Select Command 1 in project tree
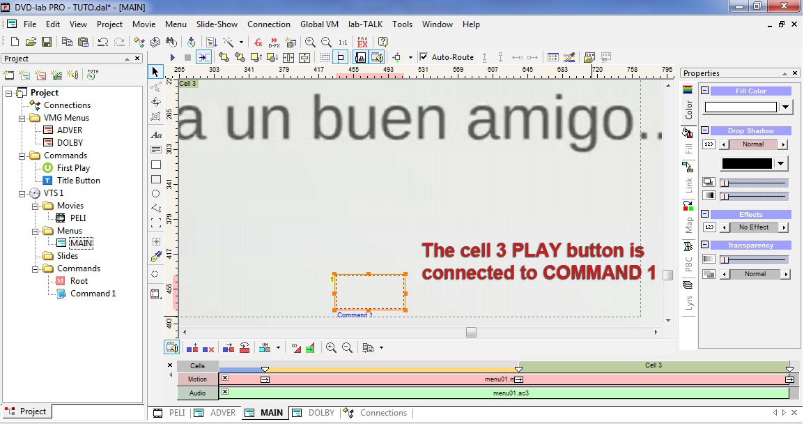Screen dimensions: 804x424 93,294
